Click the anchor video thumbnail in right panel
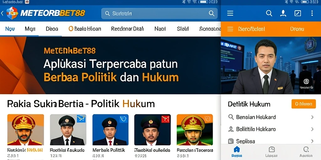Viewport: 321px width, 160px height. click(271, 65)
